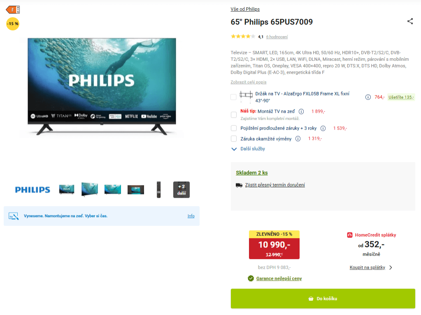Expand full description via Zobrazit celý popis
The width and height of the screenshot is (421, 315).
248,82
